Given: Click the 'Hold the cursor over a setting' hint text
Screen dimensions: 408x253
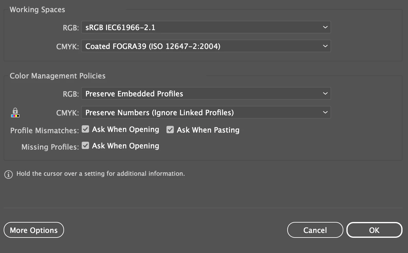Looking at the screenshot, I should coord(101,174).
